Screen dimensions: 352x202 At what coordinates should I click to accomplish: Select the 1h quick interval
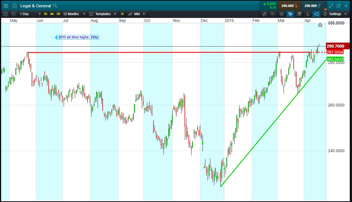point(45,14)
